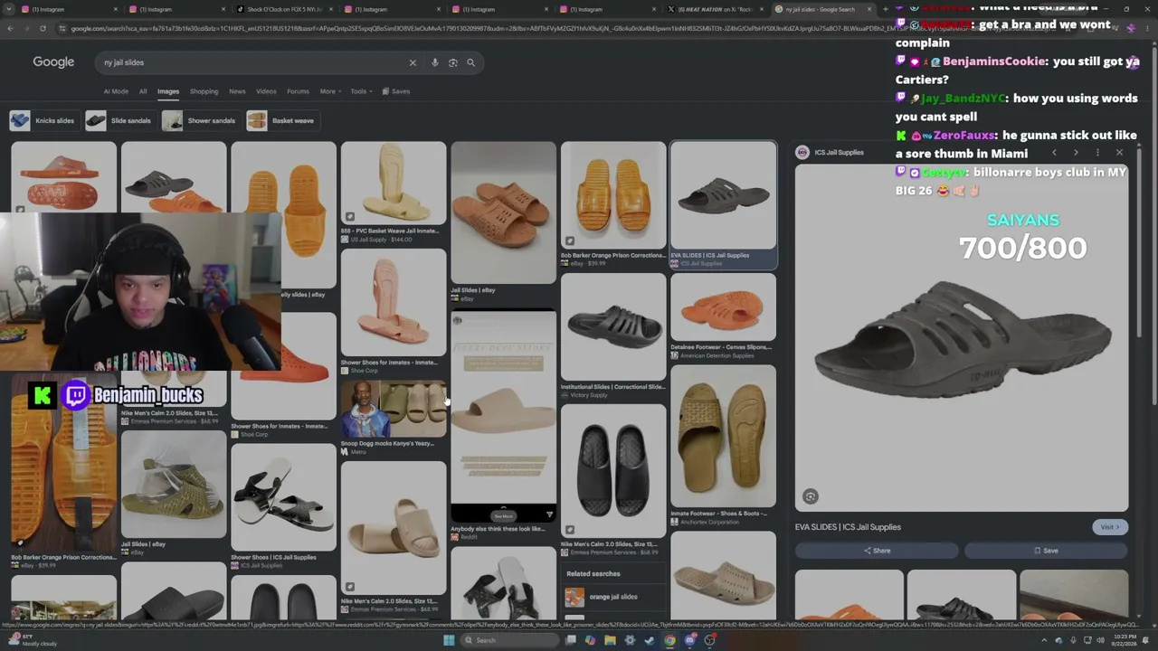Start voice search with the microphone icon
This screenshot has width=1158, height=651.
click(x=435, y=62)
